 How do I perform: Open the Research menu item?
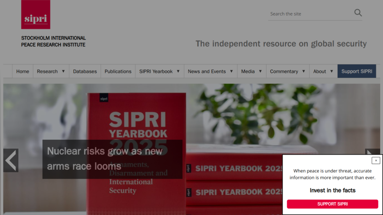pos(47,71)
